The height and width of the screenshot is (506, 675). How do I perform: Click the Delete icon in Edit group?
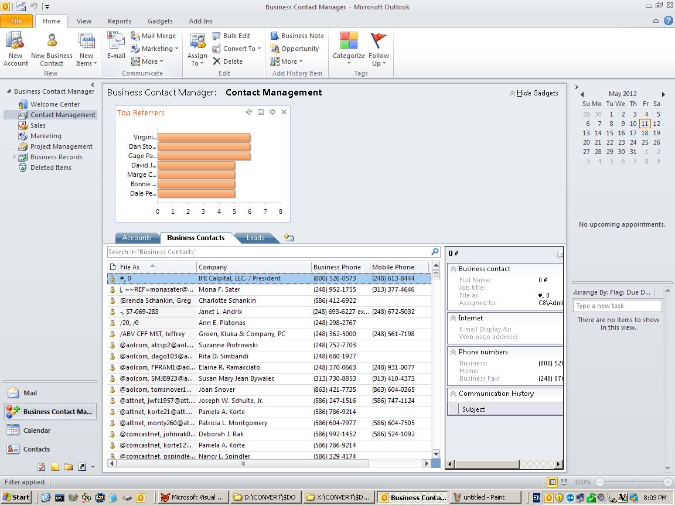tap(227, 61)
